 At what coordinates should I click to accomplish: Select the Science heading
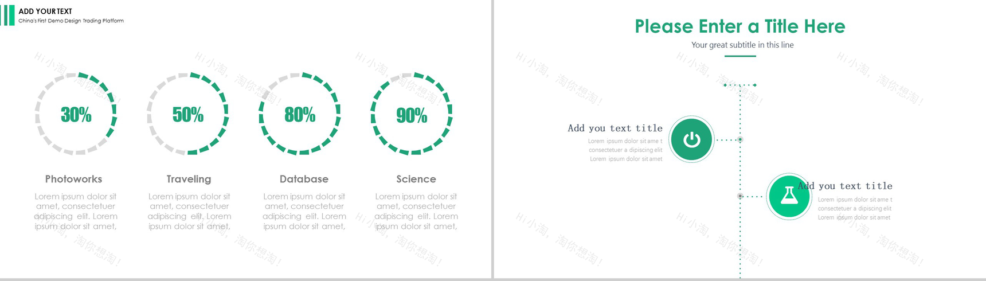[416, 179]
